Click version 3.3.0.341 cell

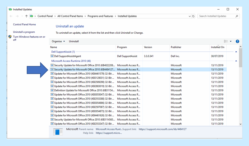[x=149, y=56]
